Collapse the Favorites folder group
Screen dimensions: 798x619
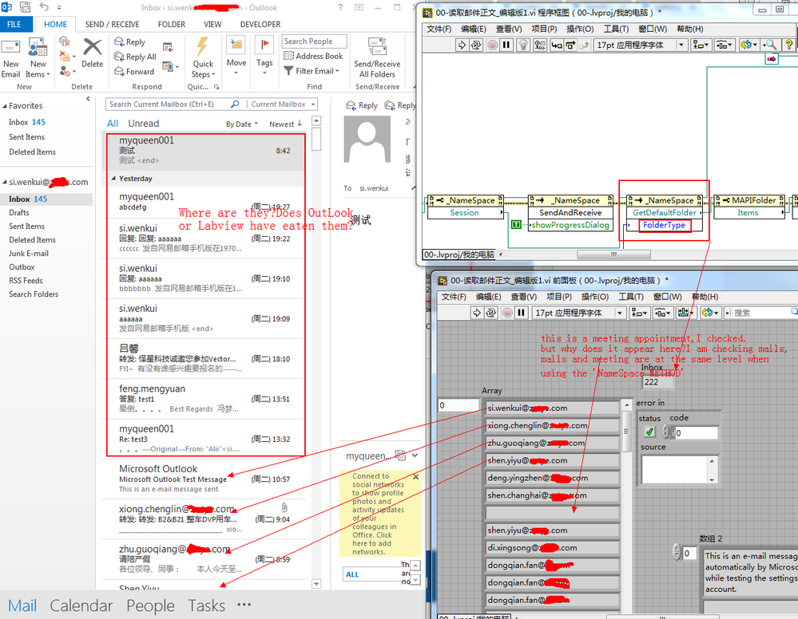click(x=5, y=106)
